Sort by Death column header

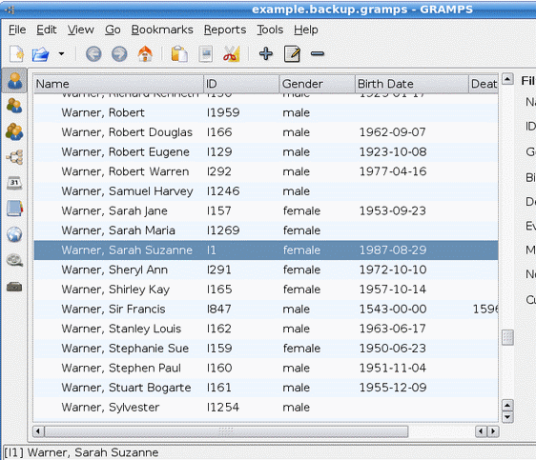(x=484, y=84)
